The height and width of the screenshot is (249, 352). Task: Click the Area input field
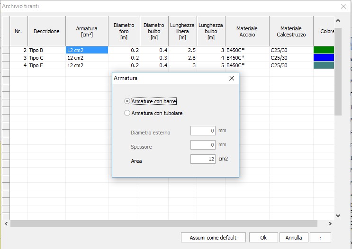click(x=203, y=160)
